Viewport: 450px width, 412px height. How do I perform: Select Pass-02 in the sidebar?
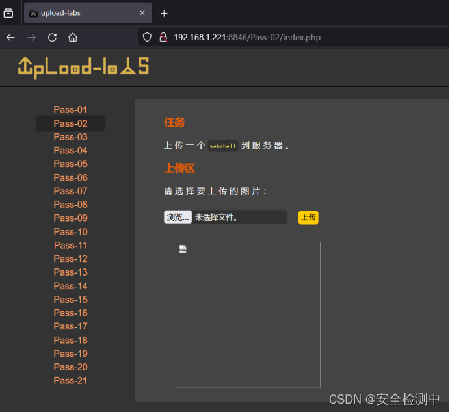70,123
